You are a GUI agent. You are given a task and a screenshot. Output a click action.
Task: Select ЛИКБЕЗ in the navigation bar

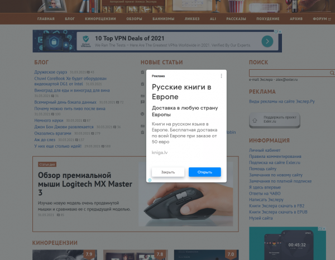[x=193, y=18]
